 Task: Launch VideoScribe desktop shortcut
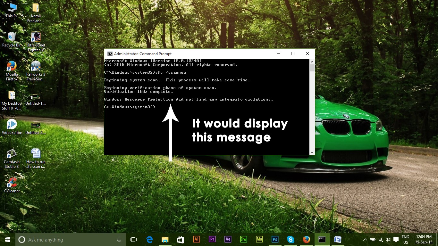12,127
